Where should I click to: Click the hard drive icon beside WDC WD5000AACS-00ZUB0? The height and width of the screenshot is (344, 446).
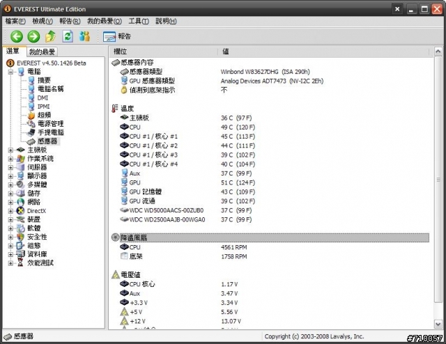pos(124,210)
